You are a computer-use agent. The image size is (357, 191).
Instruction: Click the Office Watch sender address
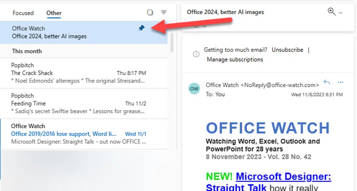click(262, 85)
